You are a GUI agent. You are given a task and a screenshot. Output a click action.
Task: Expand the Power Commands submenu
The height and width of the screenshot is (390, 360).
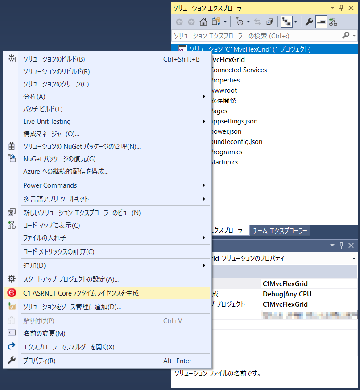tap(107, 185)
